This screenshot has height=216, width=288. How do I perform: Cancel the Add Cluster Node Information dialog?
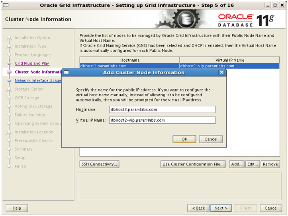[x=211, y=139]
